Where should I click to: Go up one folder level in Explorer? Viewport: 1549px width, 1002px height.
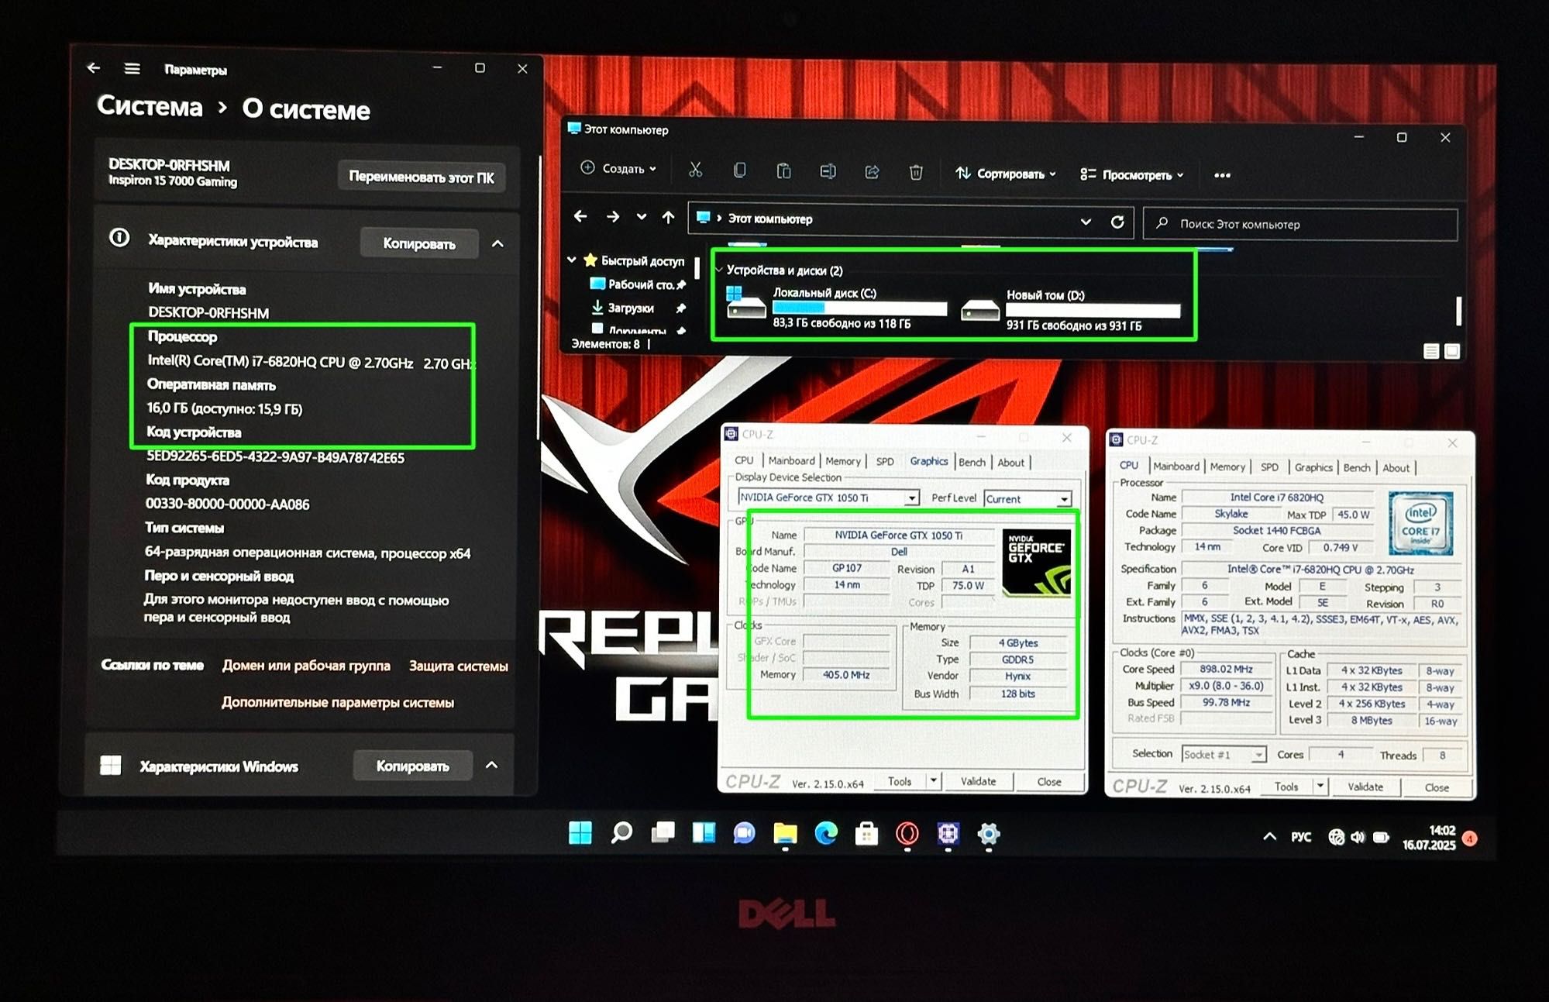[668, 218]
